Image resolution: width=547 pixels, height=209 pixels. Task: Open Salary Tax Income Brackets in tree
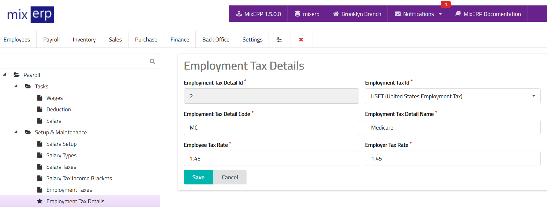click(79, 178)
